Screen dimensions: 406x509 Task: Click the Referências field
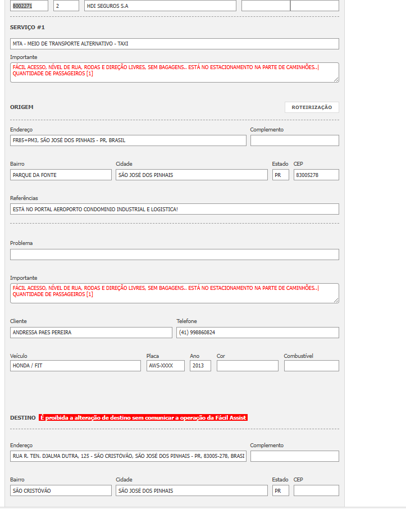[175, 210]
